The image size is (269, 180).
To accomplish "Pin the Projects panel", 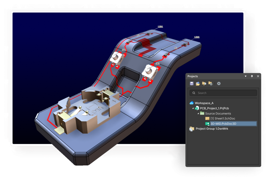I will [x=252, y=76].
